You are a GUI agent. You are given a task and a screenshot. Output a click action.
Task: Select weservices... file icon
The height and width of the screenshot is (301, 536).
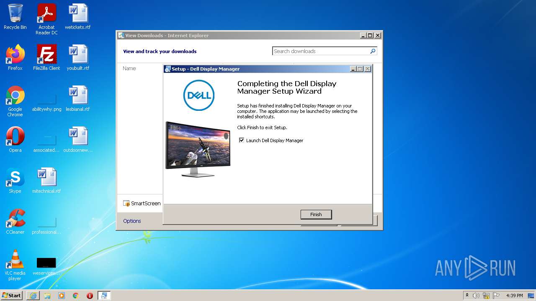46,266
